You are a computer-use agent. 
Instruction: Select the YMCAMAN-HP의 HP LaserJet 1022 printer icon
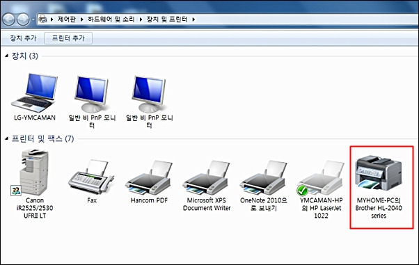coord(320,177)
